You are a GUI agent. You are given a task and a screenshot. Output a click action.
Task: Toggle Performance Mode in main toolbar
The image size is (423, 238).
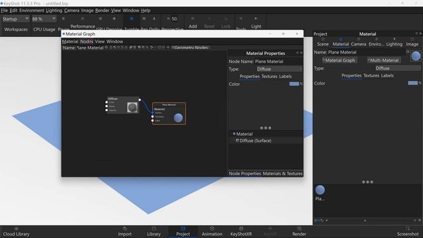[x=83, y=19]
